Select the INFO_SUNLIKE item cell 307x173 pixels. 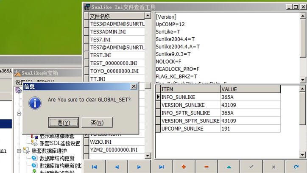(x=190, y=97)
